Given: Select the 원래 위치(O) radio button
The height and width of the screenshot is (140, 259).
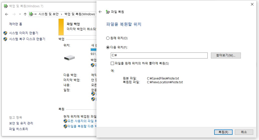Looking at the screenshot, I should 108,38.
